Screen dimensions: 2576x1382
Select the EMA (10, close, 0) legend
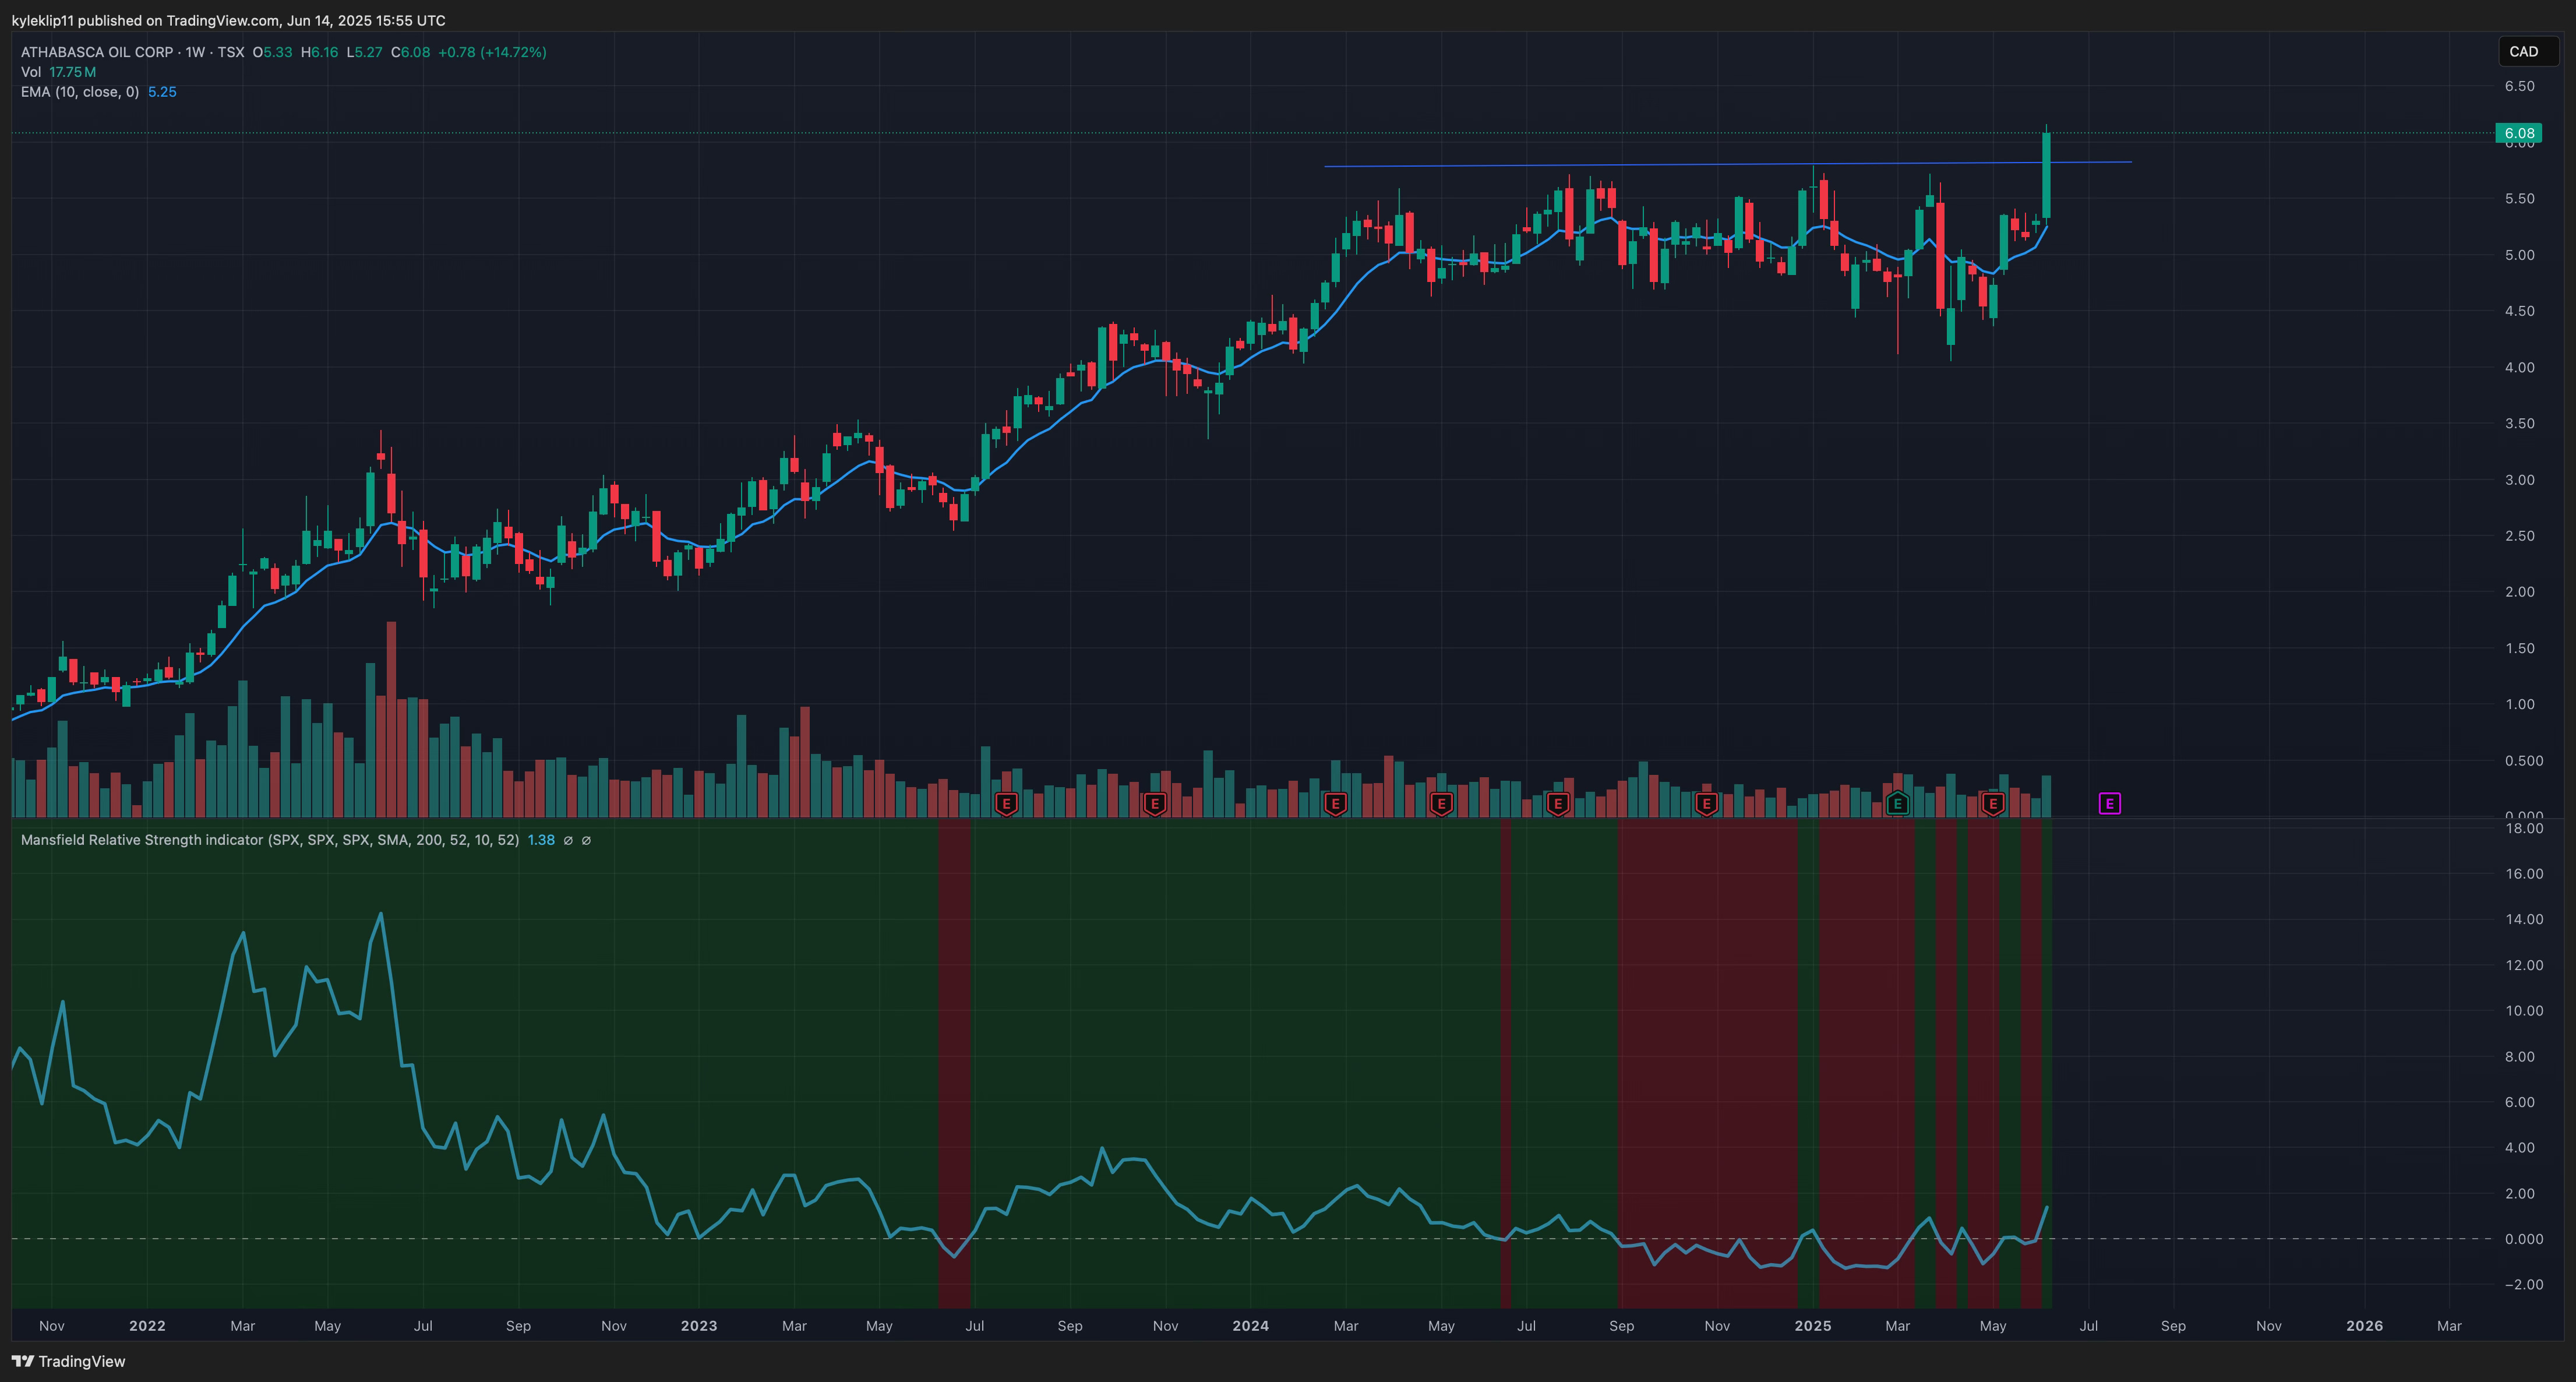tap(80, 92)
